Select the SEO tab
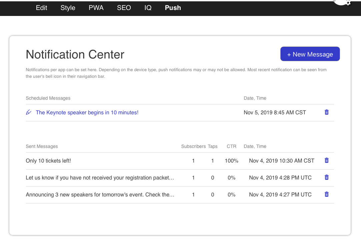 (x=124, y=8)
